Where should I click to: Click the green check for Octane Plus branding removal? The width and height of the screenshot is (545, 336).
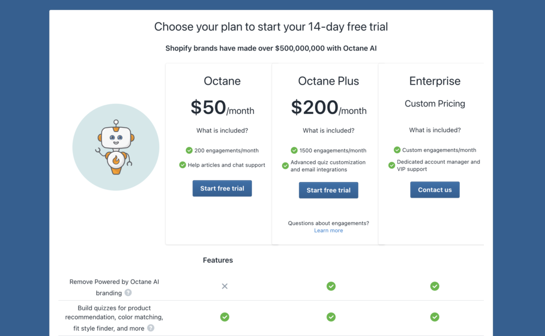[331, 286]
